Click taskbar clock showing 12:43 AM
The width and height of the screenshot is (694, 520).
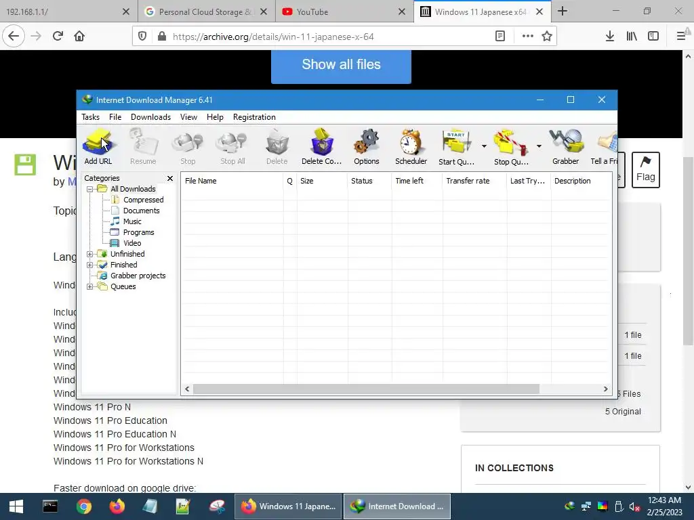pos(664,506)
